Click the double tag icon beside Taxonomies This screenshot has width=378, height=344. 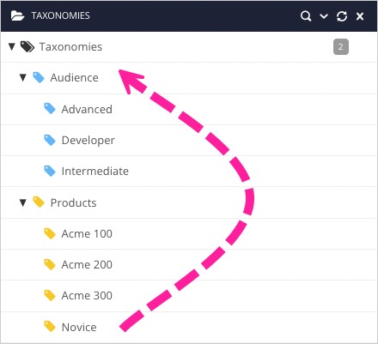[x=27, y=46]
